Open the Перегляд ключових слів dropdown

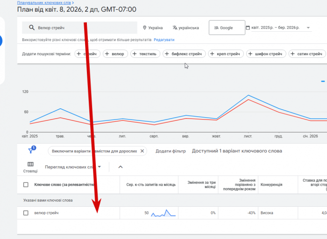73,167
